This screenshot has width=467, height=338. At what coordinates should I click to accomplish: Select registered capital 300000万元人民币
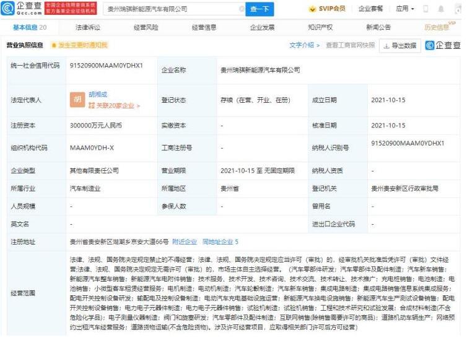tap(96, 126)
